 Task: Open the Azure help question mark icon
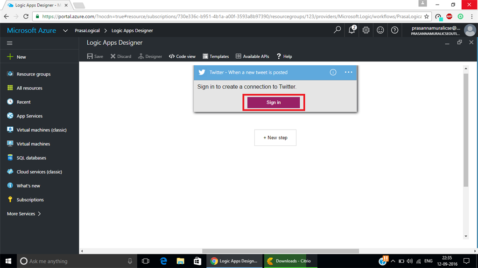394,30
